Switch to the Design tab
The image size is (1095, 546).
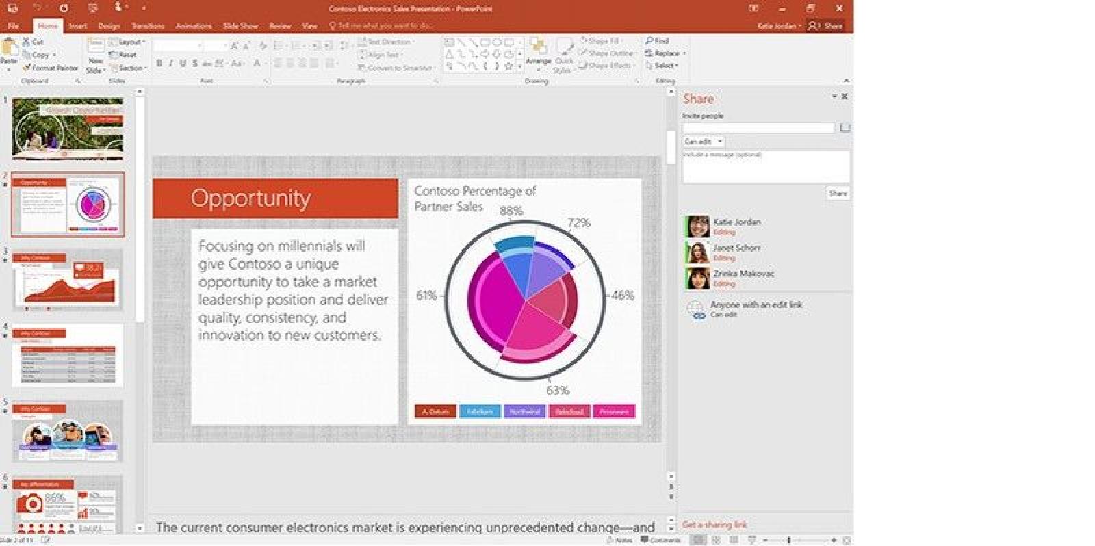pos(109,26)
